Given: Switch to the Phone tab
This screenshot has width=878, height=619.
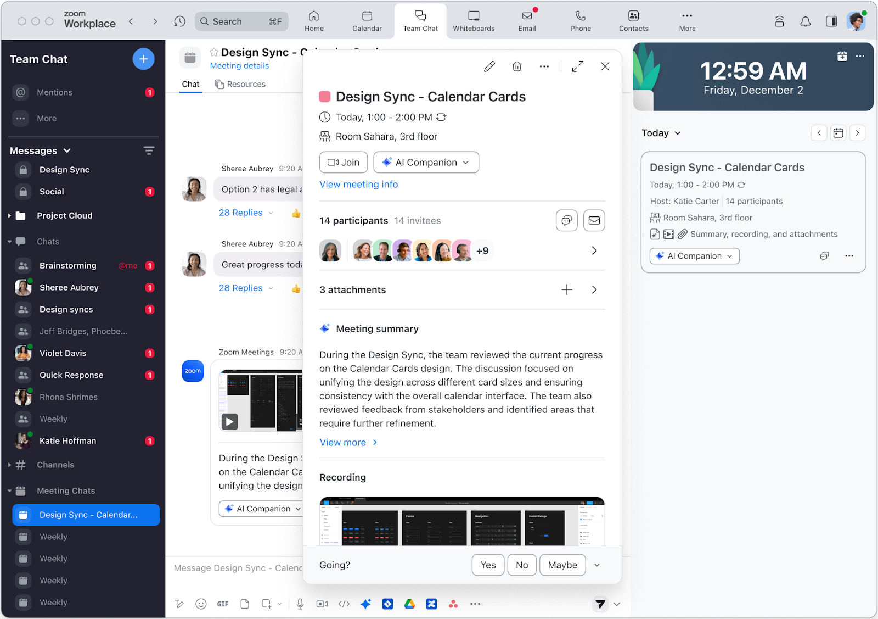Looking at the screenshot, I should pyautogui.click(x=581, y=21).
